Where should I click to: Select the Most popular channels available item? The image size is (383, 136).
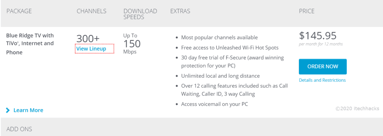(x=219, y=38)
